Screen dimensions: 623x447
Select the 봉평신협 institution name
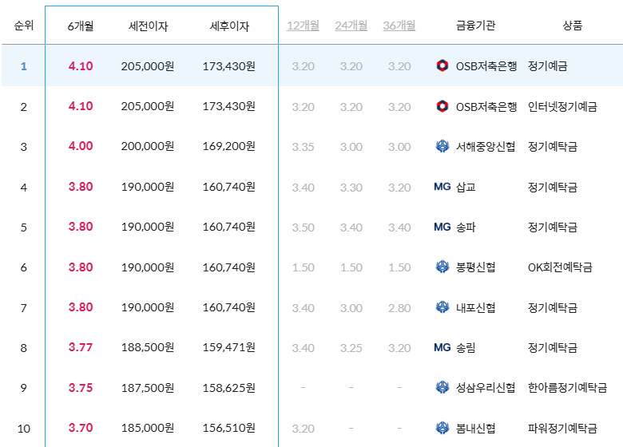tap(475, 267)
